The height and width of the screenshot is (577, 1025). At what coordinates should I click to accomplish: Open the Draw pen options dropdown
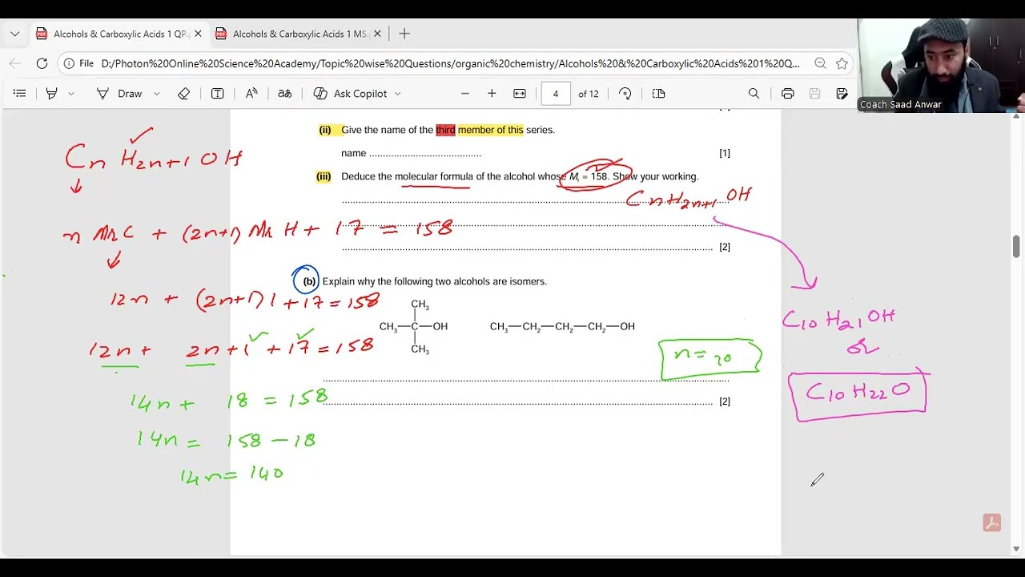156,94
